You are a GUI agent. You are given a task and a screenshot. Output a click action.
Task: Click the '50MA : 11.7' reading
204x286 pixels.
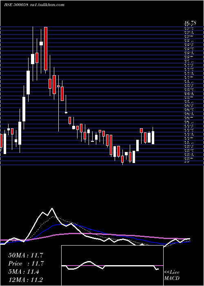25,255
